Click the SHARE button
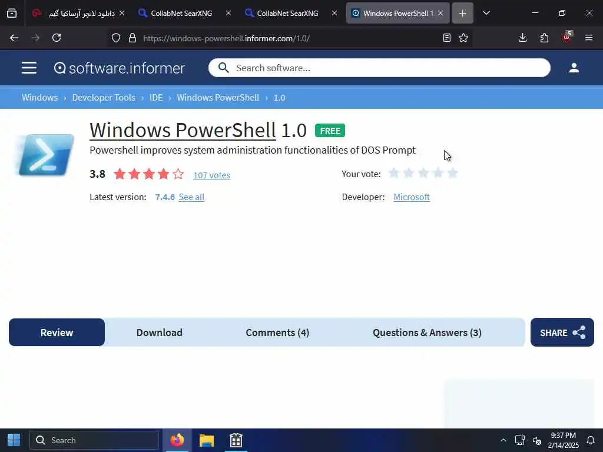603x452 pixels. pyautogui.click(x=562, y=333)
